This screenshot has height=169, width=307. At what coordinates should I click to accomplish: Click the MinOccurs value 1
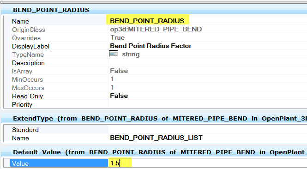click(x=112, y=79)
